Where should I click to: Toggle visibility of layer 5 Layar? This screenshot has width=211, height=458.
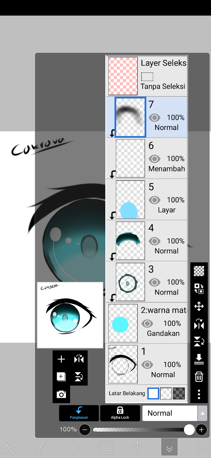coord(154,200)
